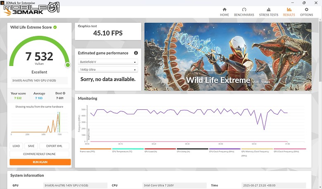Open the OPTIONS tab
322x189 pixels.
pyautogui.click(x=306, y=12)
